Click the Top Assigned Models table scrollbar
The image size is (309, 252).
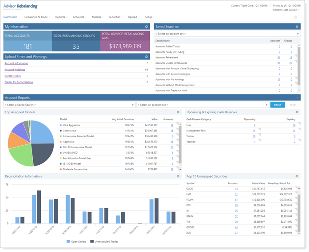(x=180, y=146)
